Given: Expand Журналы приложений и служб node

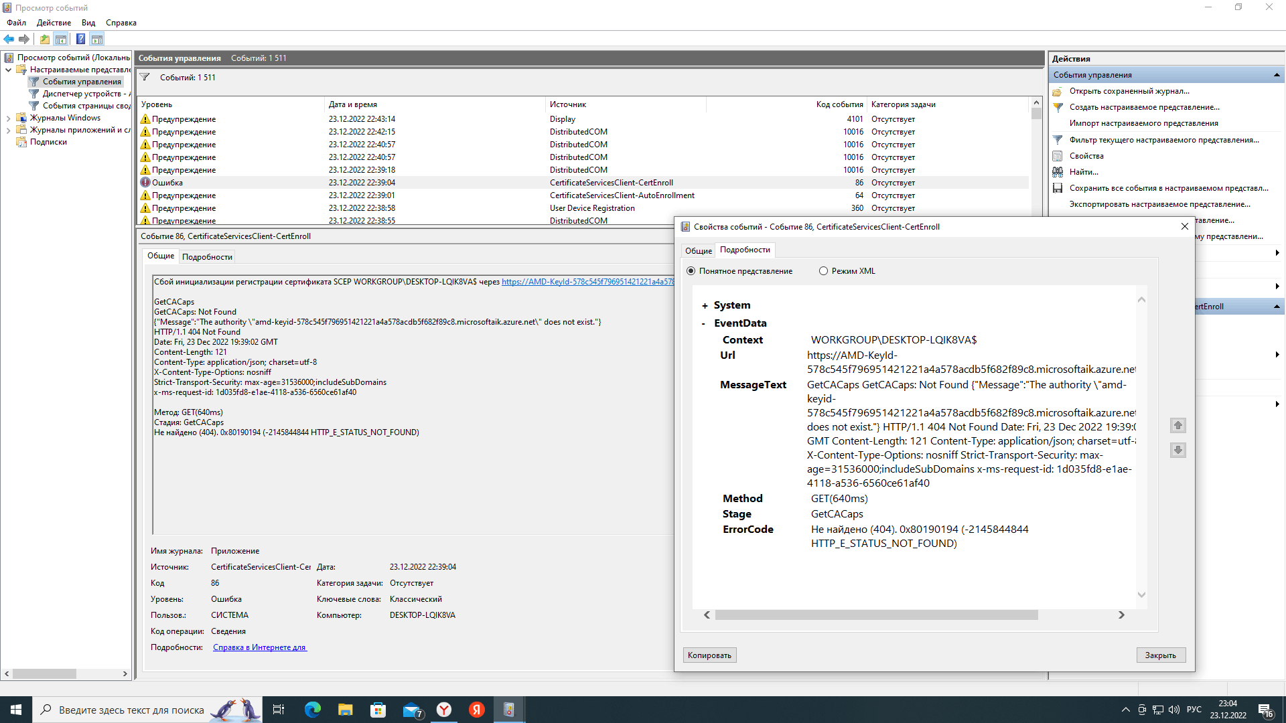Looking at the screenshot, I should 8,131.
